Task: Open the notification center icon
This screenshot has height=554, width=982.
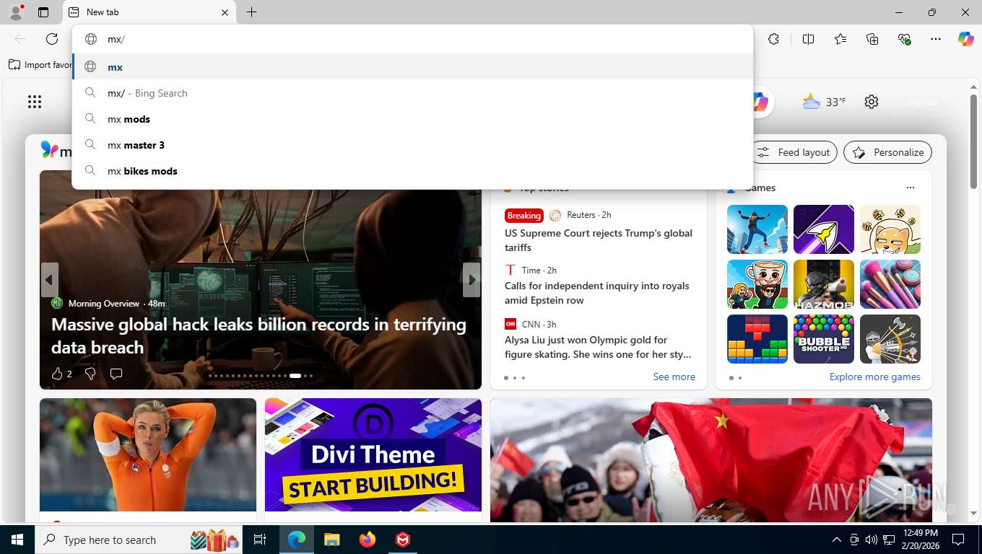Action: coord(958,540)
